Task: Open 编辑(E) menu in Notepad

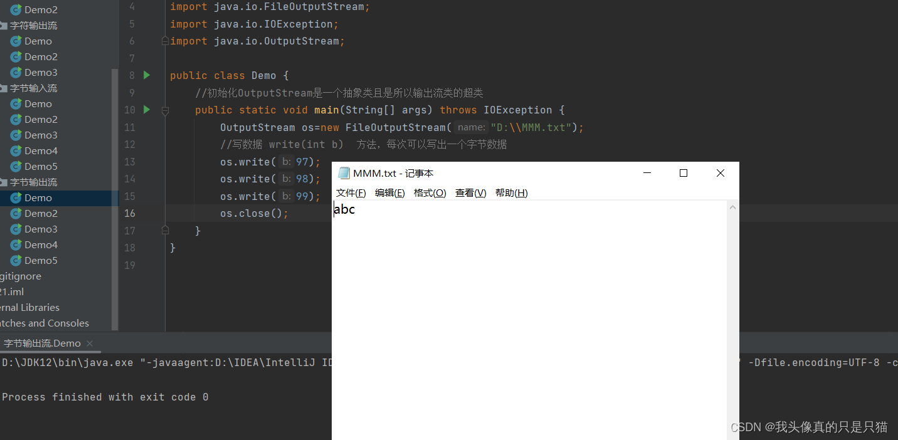Action: click(390, 193)
